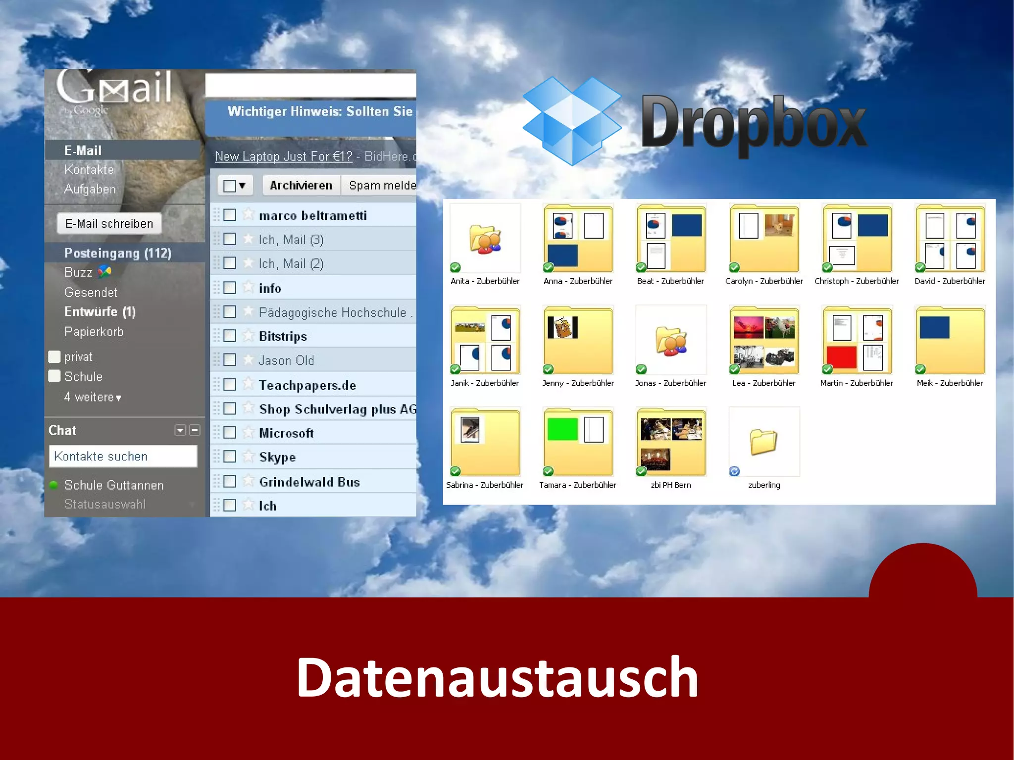Open Aufgaben in Gmail sidebar
This screenshot has width=1014, height=760.
coord(90,189)
